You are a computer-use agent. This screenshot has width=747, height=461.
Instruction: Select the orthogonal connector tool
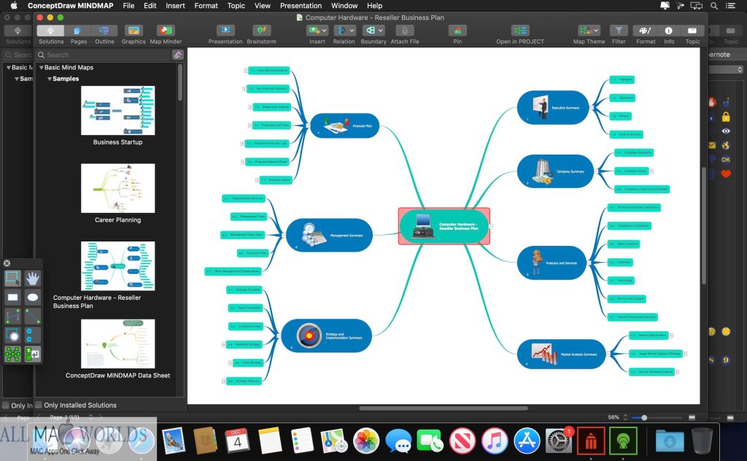tap(12, 317)
